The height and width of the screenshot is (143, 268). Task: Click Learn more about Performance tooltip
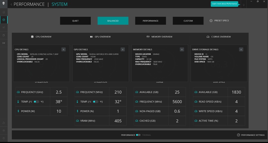point(225,4)
